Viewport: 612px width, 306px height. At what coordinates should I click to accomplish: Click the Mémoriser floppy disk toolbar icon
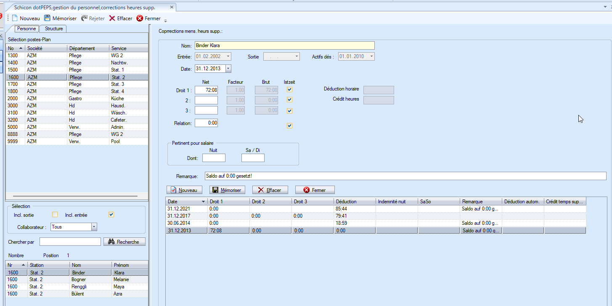[48, 19]
